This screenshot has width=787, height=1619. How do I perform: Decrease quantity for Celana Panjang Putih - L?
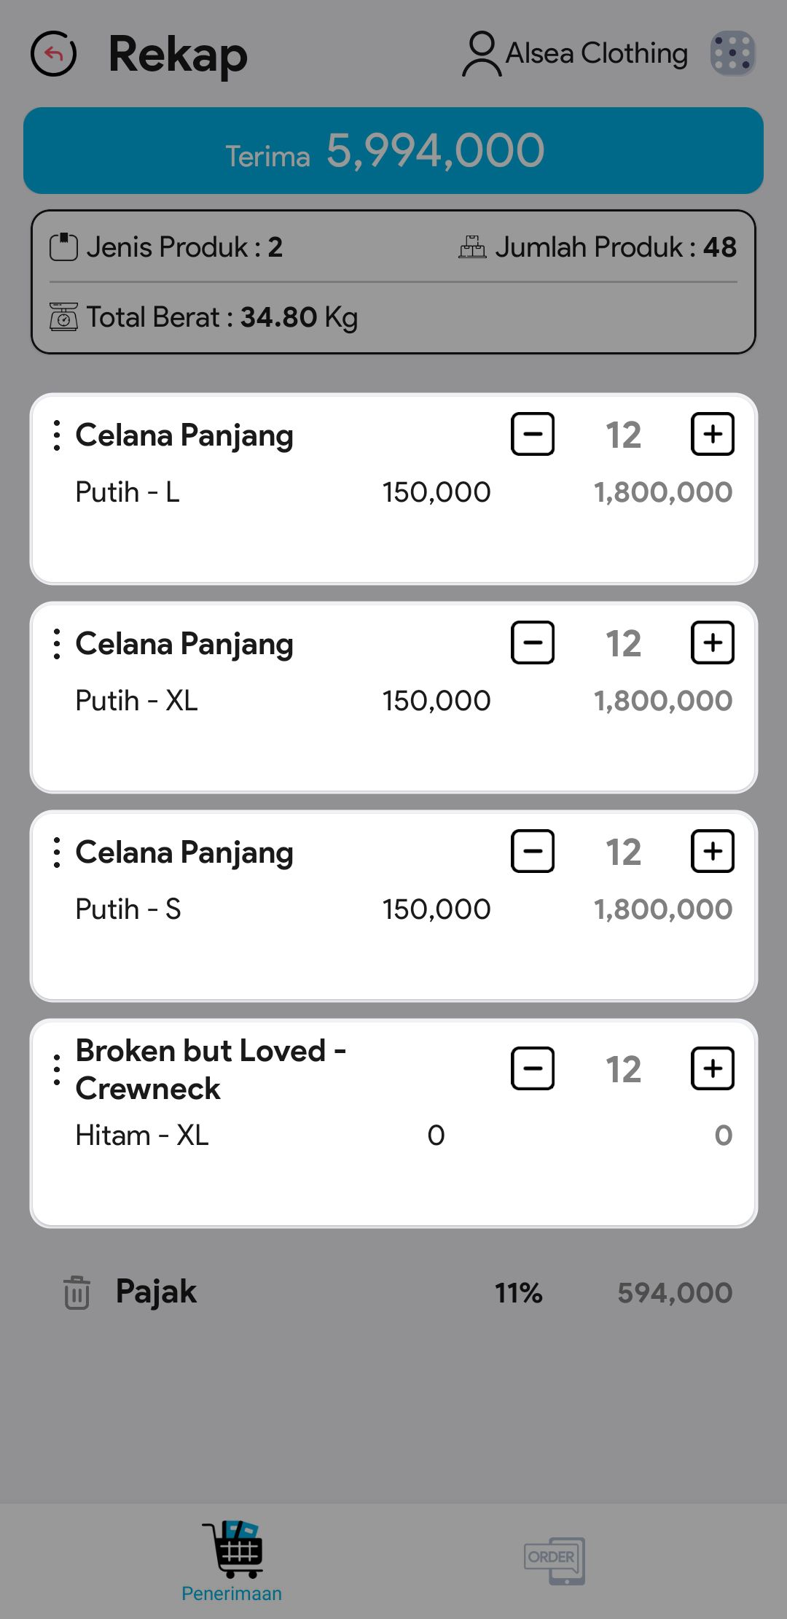point(533,434)
